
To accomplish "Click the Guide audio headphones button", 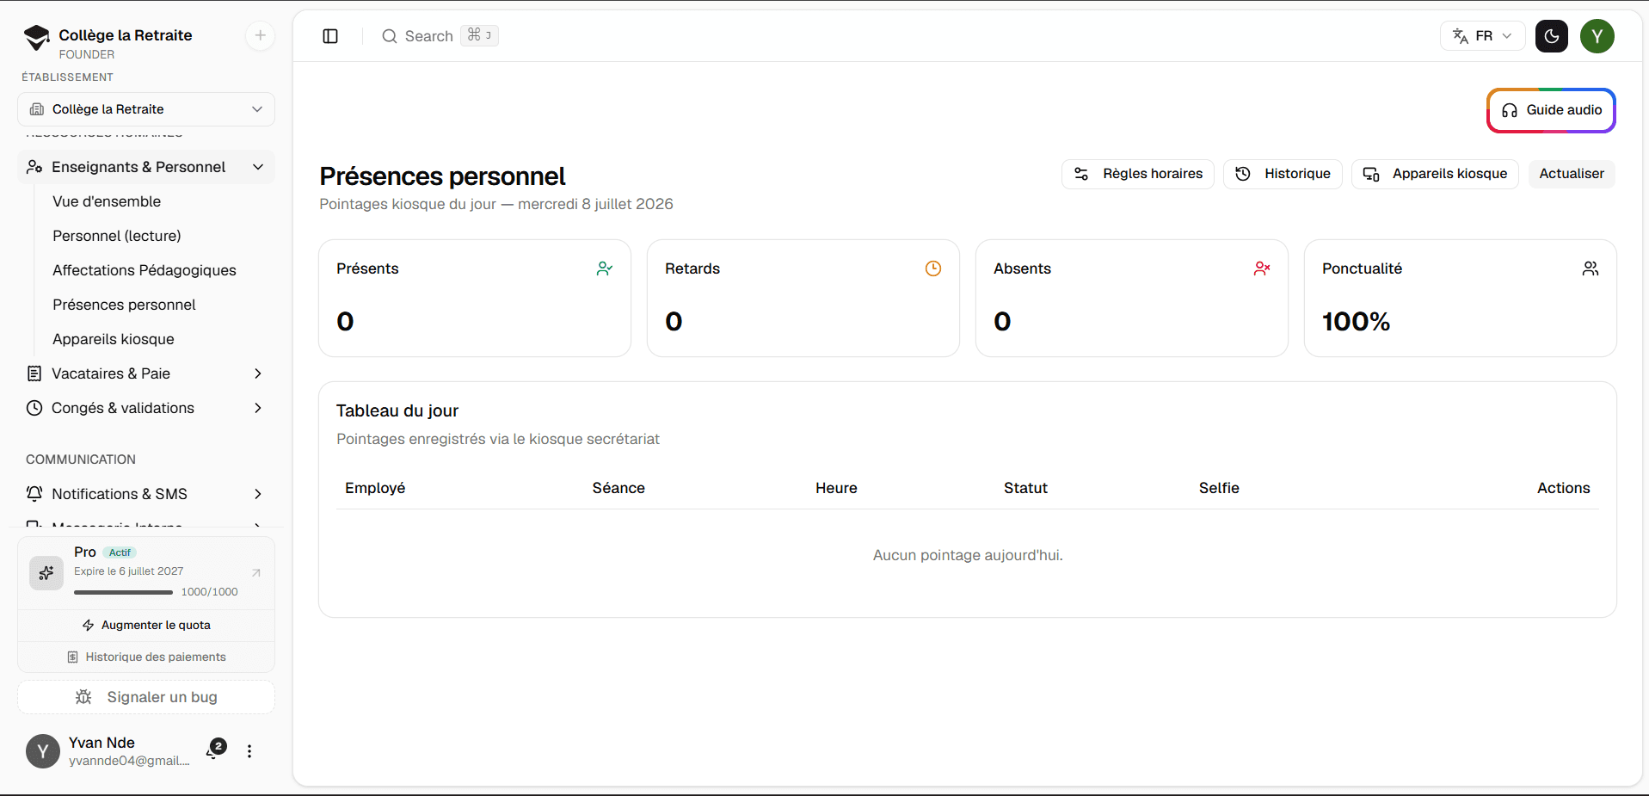I will [x=1551, y=110].
